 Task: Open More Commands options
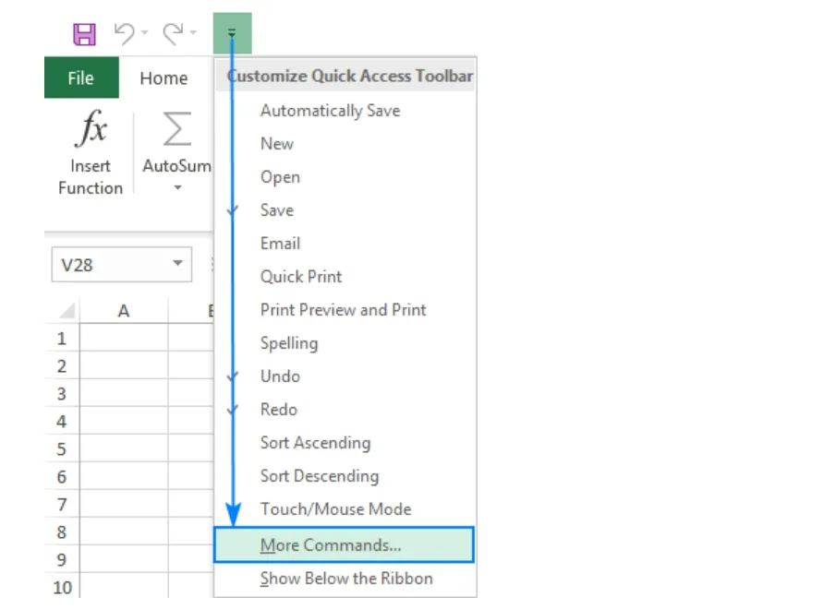coord(332,544)
